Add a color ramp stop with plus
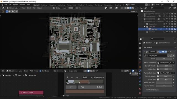Image resolution: width=177 pixels, height=99 pixels. point(67,78)
